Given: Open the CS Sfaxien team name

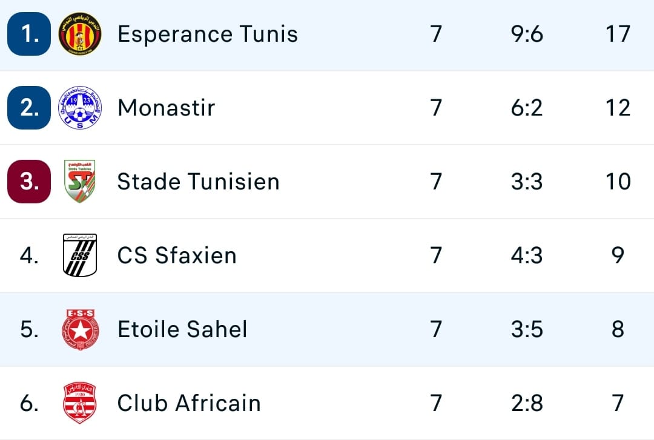Looking at the screenshot, I should click(x=177, y=255).
